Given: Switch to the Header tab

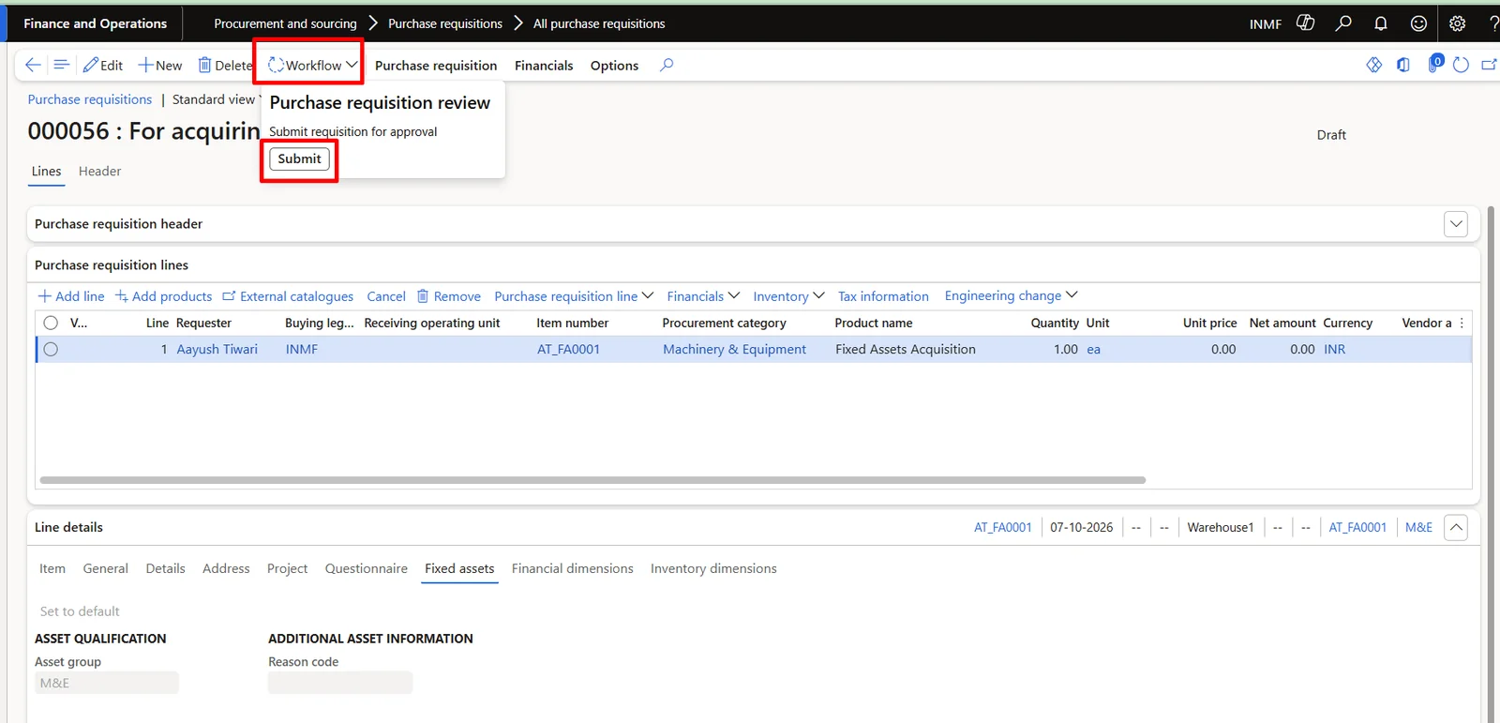Looking at the screenshot, I should (x=99, y=172).
